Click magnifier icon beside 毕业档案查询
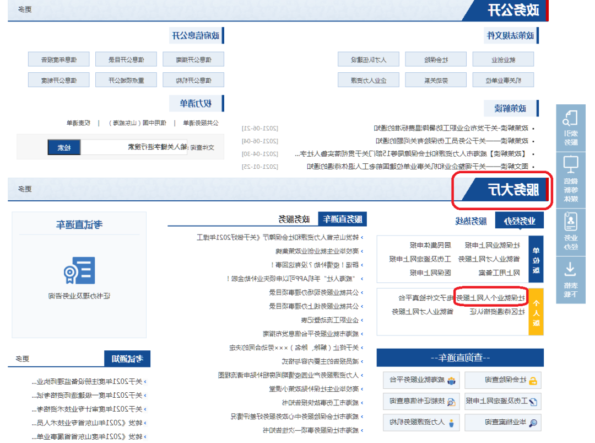This screenshot has height=443, width=595. tap(533, 423)
